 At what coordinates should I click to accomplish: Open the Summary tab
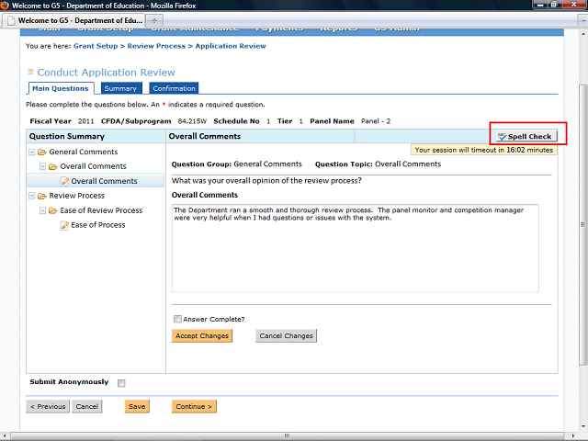pos(121,88)
